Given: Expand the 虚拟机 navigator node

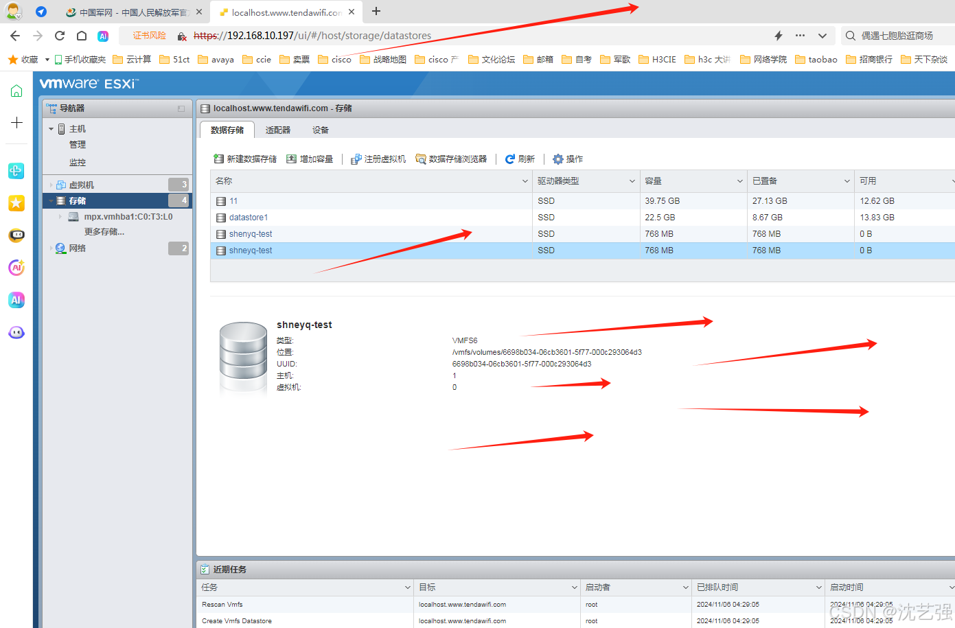Looking at the screenshot, I should pos(51,185).
